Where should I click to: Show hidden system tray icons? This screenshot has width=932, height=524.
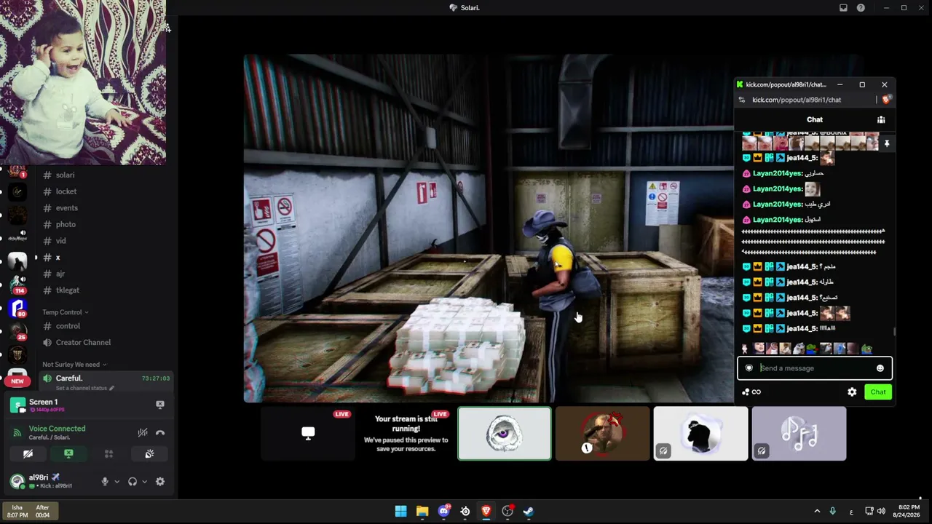(x=817, y=511)
